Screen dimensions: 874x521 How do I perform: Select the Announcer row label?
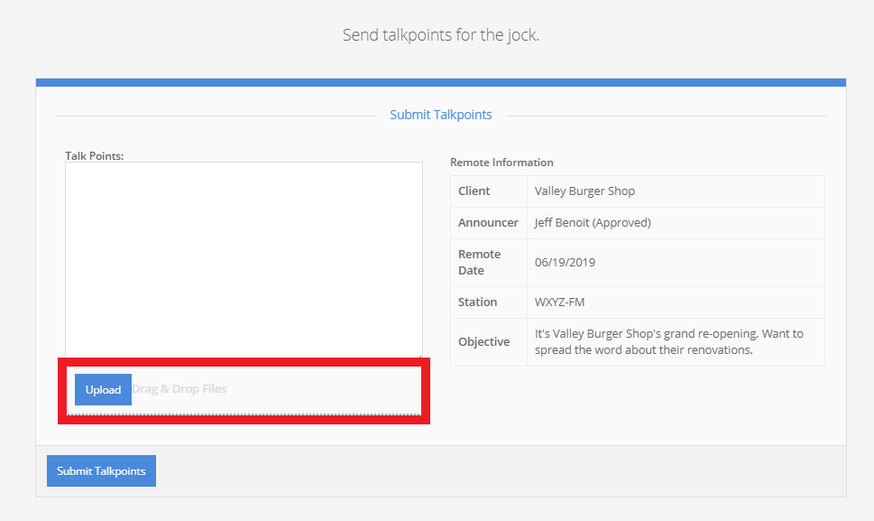pyautogui.click(x=488, y=223)
